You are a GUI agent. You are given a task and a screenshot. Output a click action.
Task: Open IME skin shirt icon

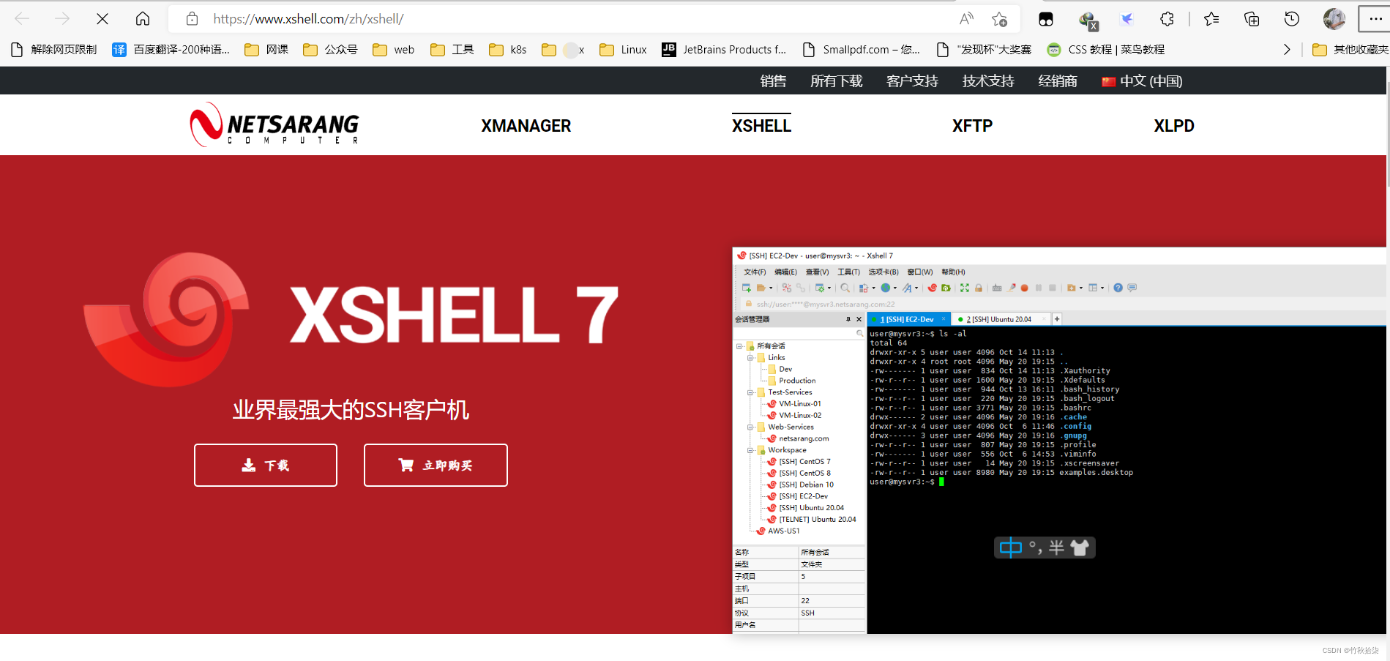coord(1080,548)
